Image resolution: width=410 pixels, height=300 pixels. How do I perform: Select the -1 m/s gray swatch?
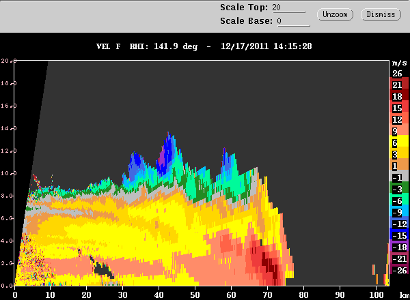399,176
